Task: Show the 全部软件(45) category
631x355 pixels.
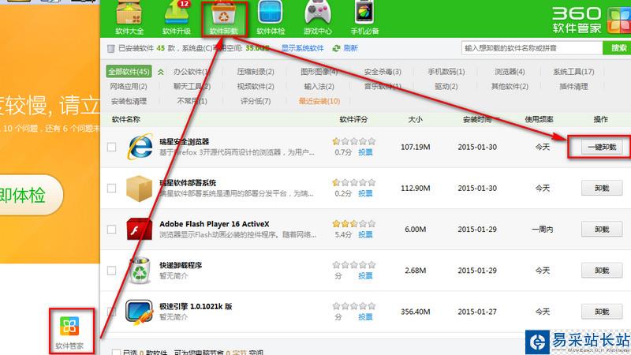Action: 129,72
